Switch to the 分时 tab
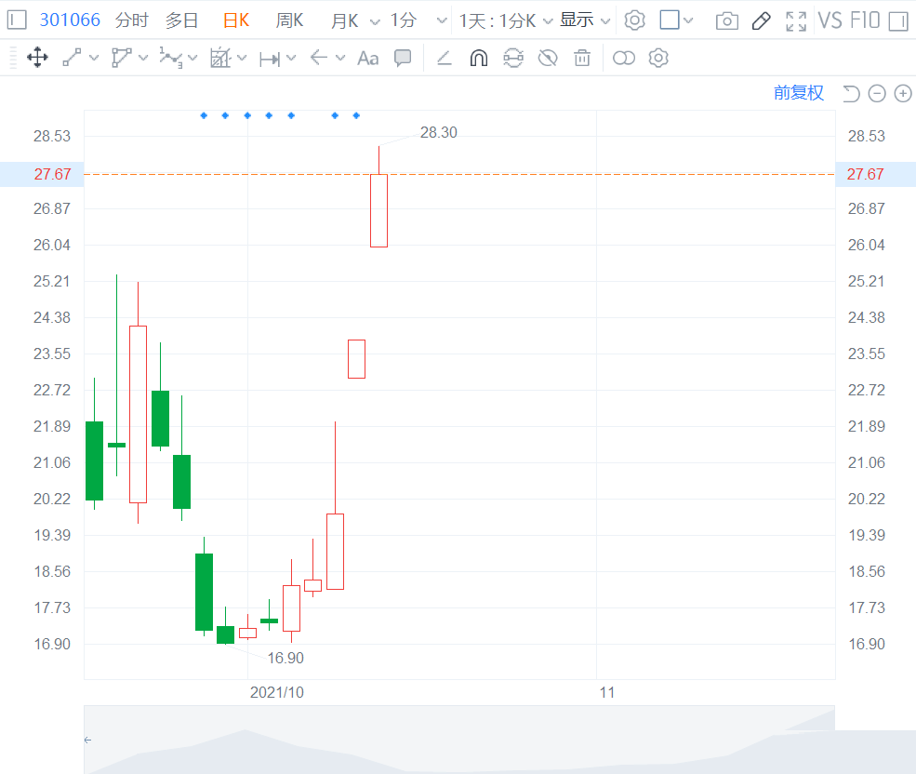The width and height of the screenshot is (916, 774). click(x=131, y=20)
